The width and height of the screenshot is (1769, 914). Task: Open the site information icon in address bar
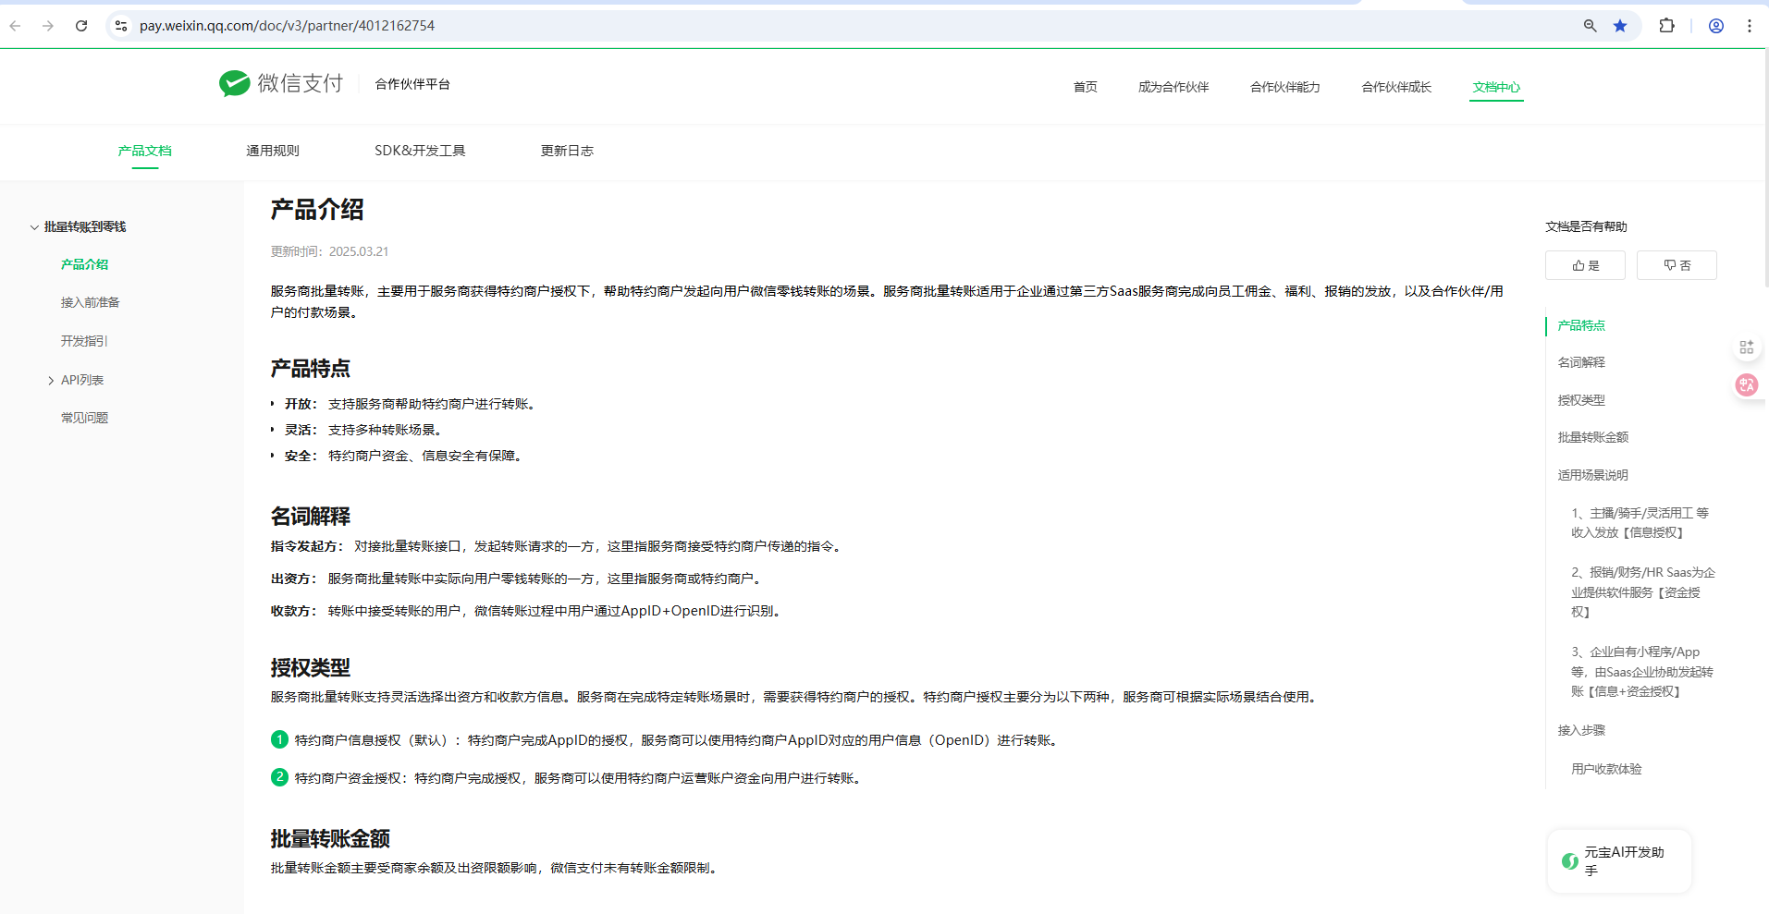click(x=121, y=26)
